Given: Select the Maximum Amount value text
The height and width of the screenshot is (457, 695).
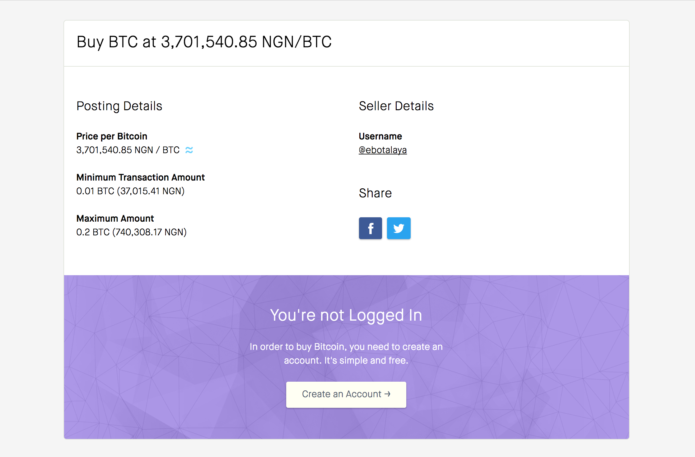Looking at the screenshot, I should [132, 232].
